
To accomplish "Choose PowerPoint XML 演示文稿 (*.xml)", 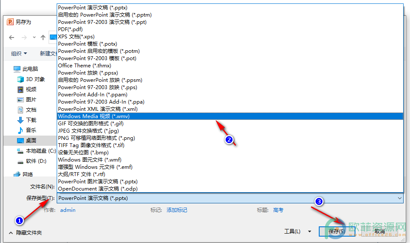I will point(230,109).
